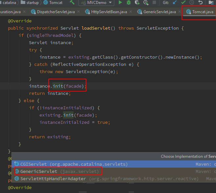The width and height of the screenshot is (216, 193).
Task: Open Git history clock icon
Action: point(192,3)
